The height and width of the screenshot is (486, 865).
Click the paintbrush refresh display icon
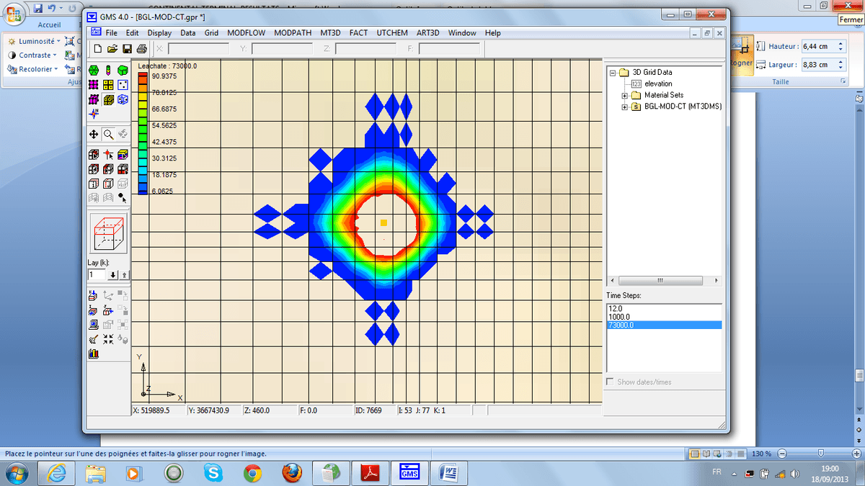94,339
